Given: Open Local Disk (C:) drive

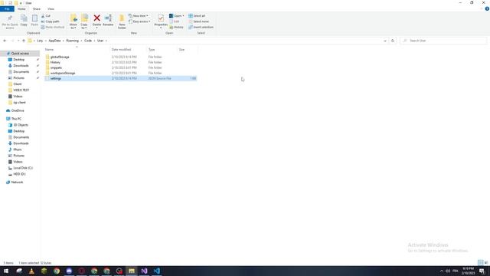Looking at the screenshot, I should [23, 168].
